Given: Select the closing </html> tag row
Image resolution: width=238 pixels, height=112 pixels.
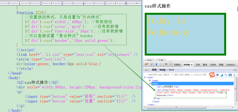Looking at the screenshot, I should [x=151, y=105].
